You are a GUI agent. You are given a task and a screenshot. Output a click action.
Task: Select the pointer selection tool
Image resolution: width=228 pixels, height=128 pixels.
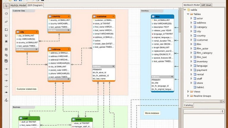click(6, 6)
